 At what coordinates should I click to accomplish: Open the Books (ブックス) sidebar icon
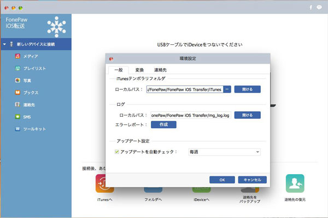point(17,93)
